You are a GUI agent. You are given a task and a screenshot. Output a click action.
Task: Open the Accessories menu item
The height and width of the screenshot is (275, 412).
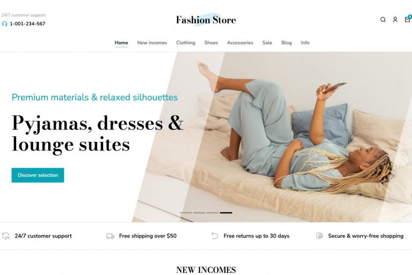[x=240, y=42]
